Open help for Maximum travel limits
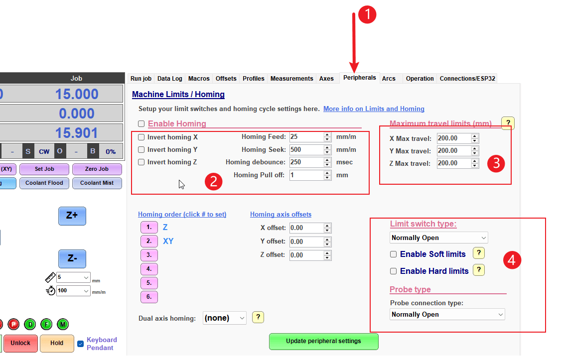Viewport: 562px width, 361px height. click(507, 123)
